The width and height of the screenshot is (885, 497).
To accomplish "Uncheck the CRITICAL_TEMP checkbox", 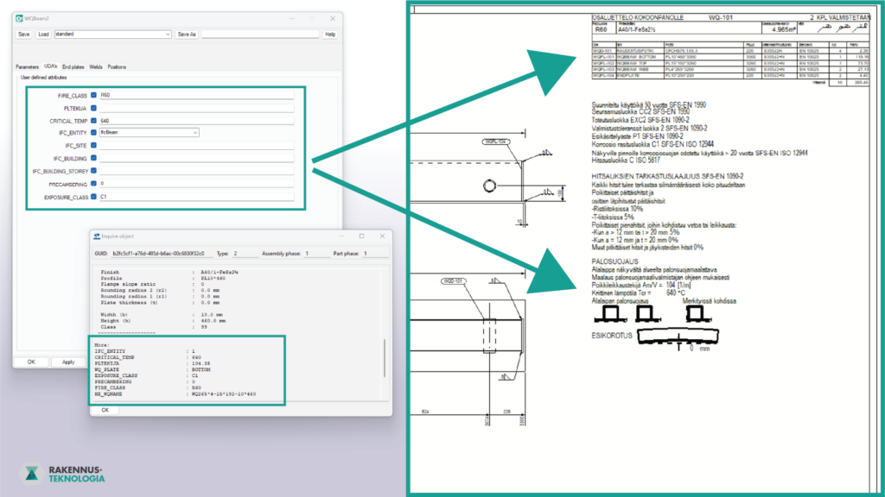I will coord(93,121).
